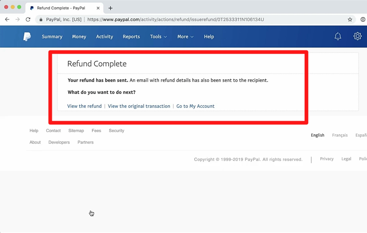Switch language to Français
The height and width of the screenshot is (233, 367).
pos(340,135)
